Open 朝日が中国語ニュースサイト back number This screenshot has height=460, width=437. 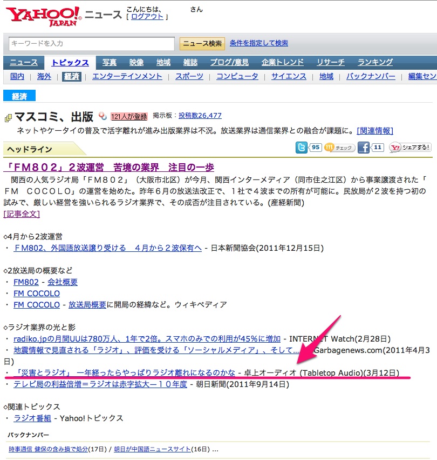[152, 449]
